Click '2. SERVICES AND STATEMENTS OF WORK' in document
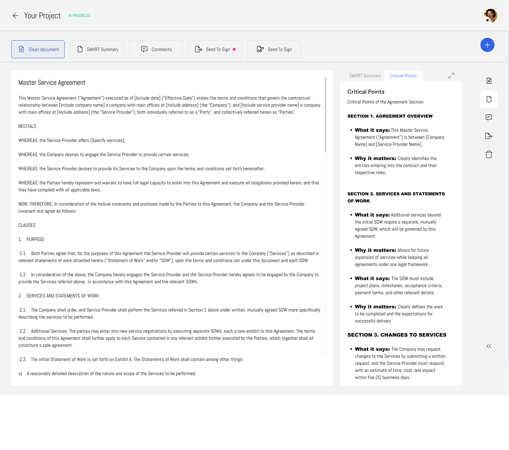This screenshot has height=450, width=509. pyautogui.click(x=59, y=296)
